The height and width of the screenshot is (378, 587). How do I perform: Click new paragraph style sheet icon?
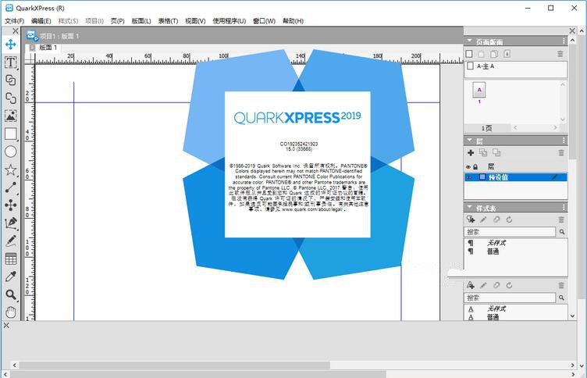coord(471,219)
